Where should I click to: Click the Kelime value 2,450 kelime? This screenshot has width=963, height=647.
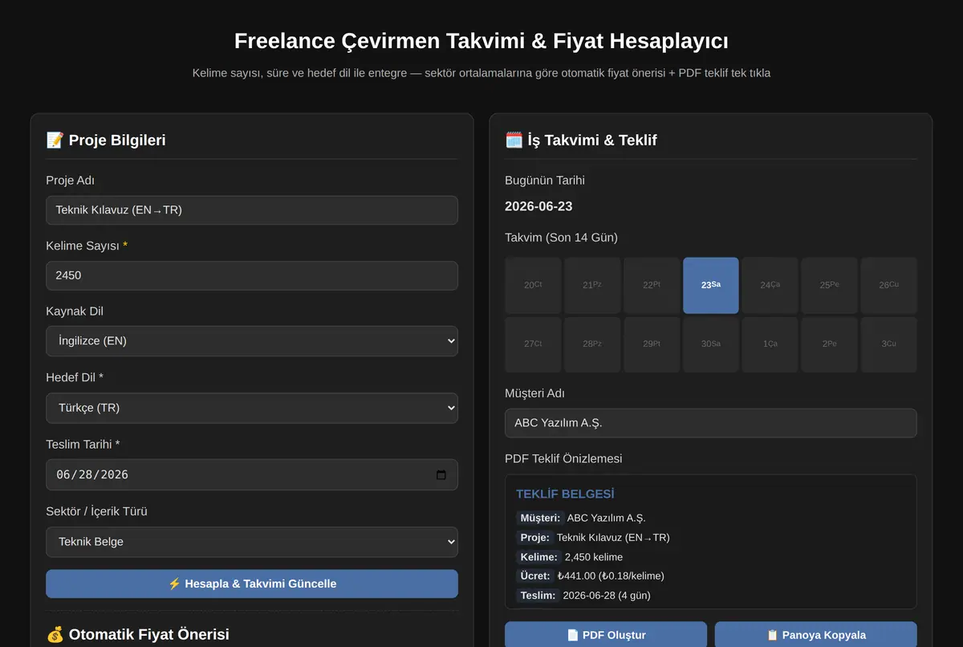pos(594,556)
